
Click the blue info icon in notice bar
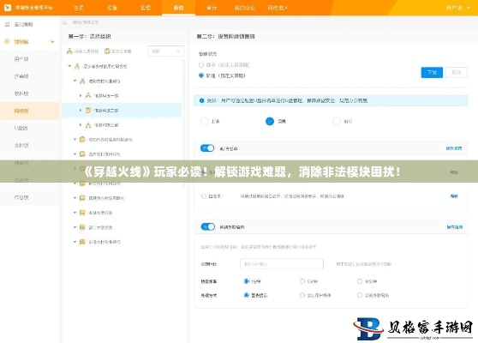201,100
